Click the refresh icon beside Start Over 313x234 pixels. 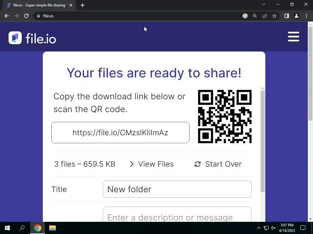click(198, 164)
